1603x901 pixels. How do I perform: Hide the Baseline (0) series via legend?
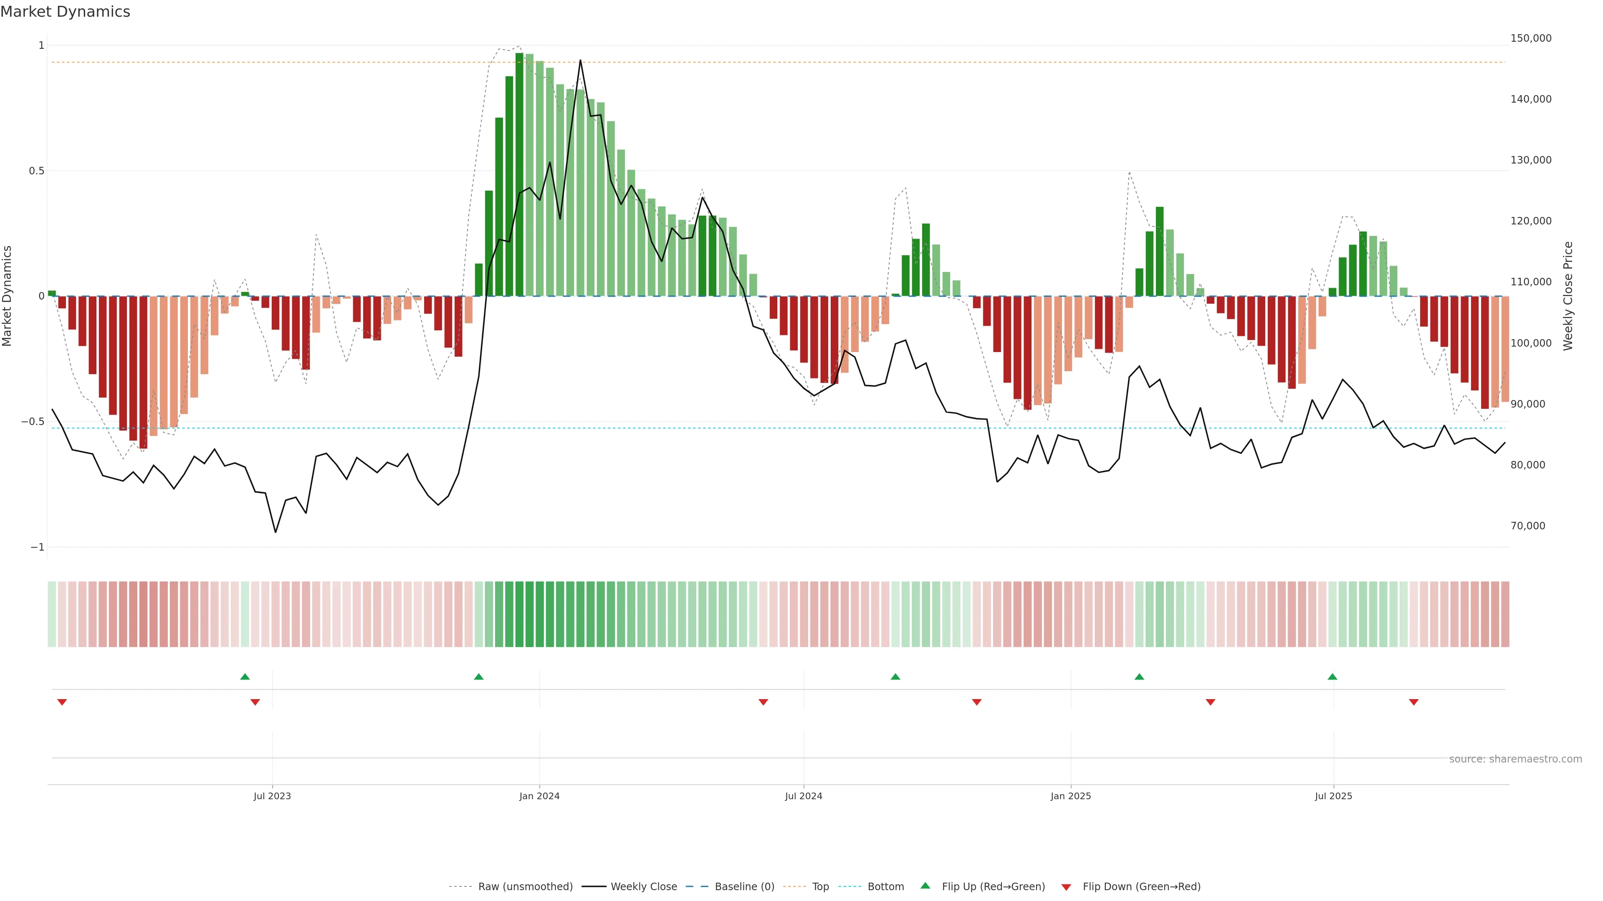[744, 887]
